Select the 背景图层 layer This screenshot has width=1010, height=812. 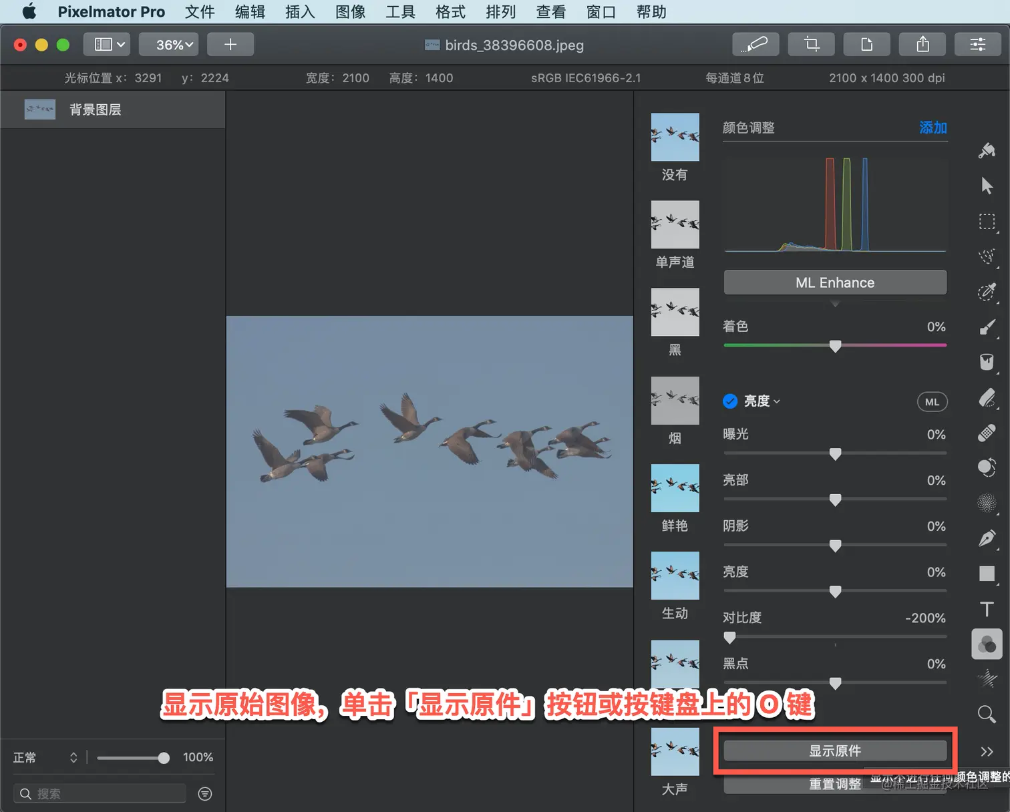(113, 110)
